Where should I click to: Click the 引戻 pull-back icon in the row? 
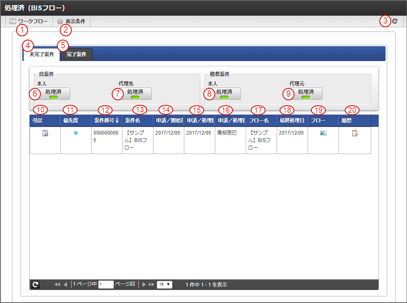coord(45,133)
